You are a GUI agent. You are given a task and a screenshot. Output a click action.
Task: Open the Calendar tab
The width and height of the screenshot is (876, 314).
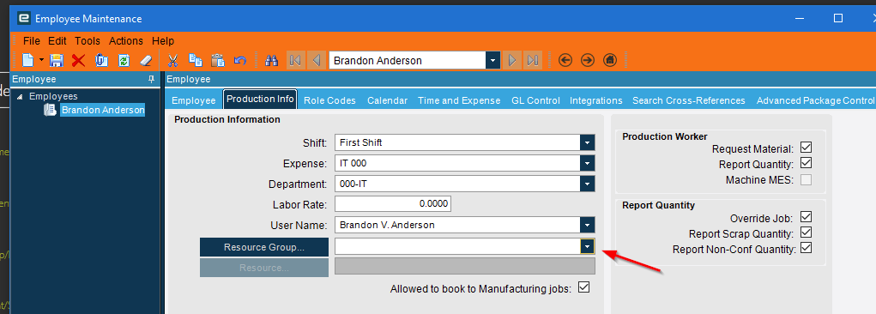pos(387,100)
